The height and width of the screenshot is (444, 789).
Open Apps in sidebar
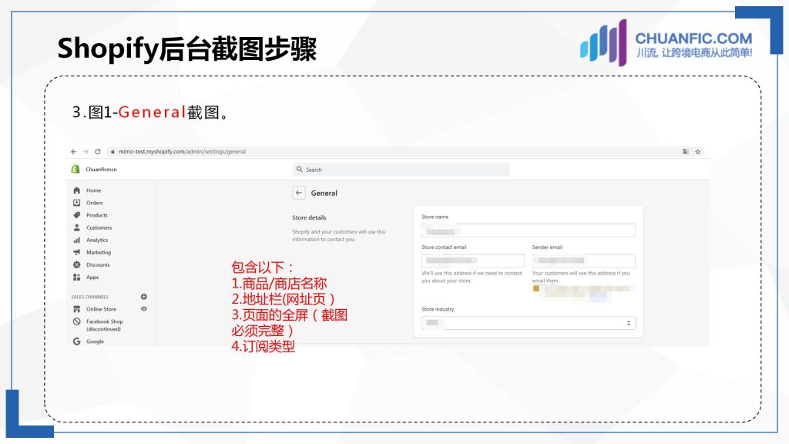[x=92, y=277]
